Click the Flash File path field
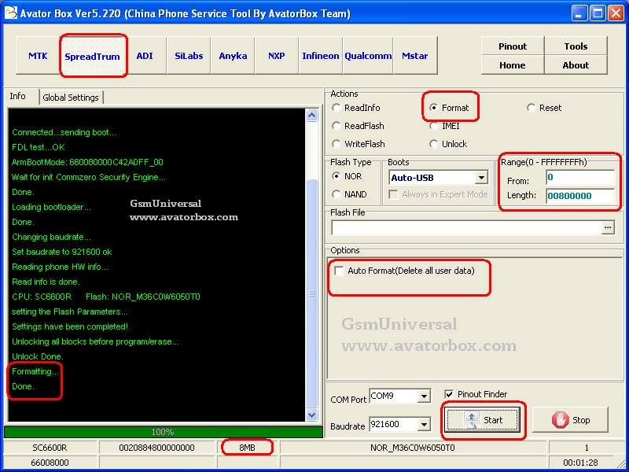Viewport: 629px width, 472px height. pyautogui.click(x=466, y=227)
